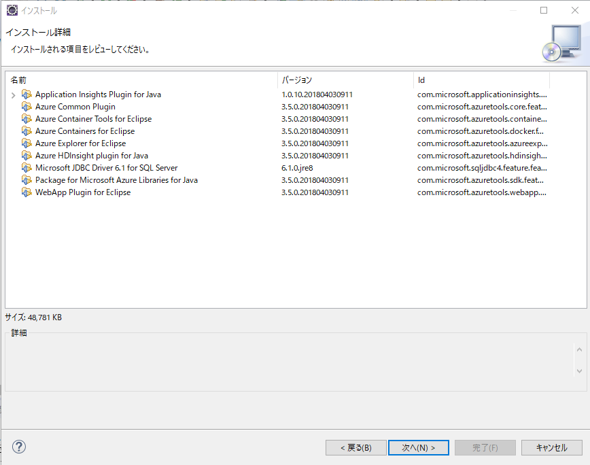Select Azure Explorer for Eclipse
Viewport: 590px width, 465px height.
80,143
